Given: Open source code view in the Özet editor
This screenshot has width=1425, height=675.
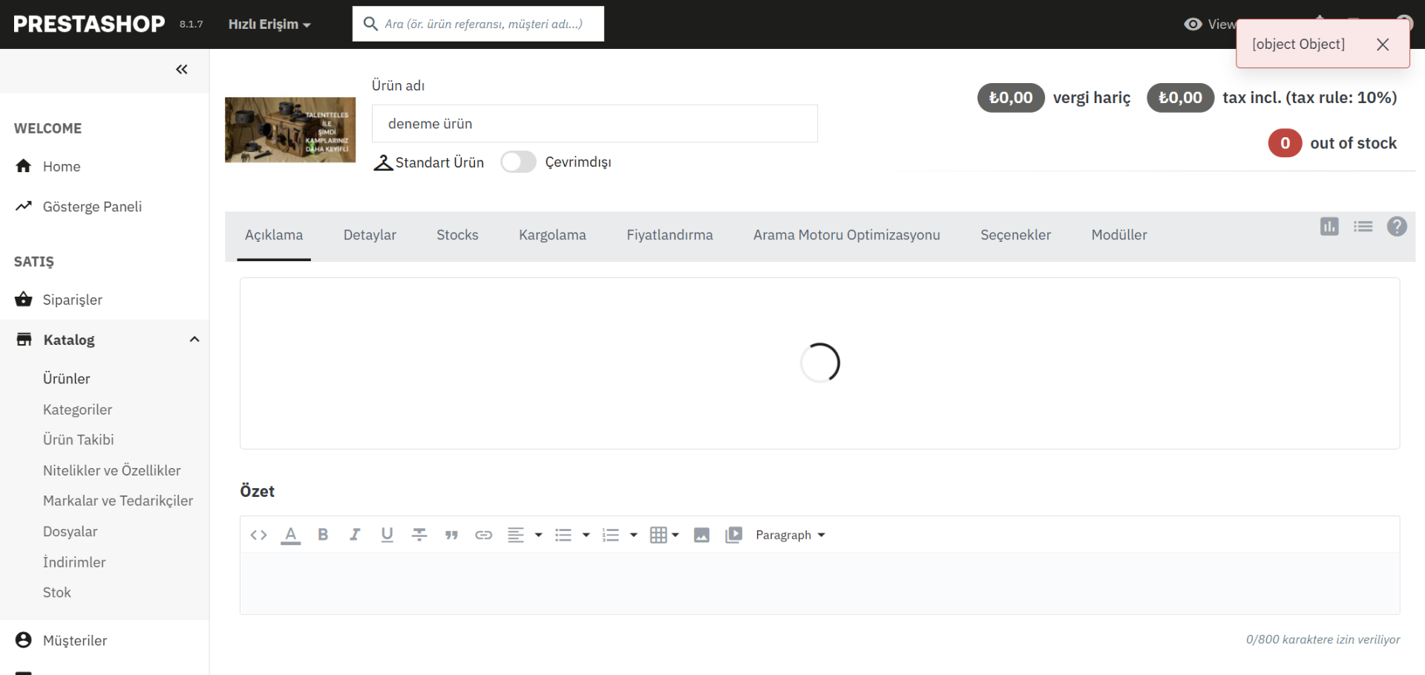Looking at the screenshot, I should 258,535.
